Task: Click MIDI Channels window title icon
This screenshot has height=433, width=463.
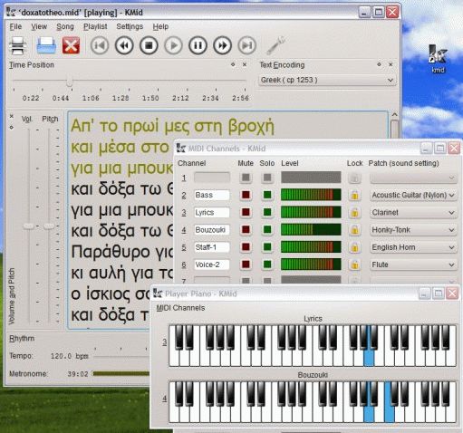Action: [x=181, y=149]
